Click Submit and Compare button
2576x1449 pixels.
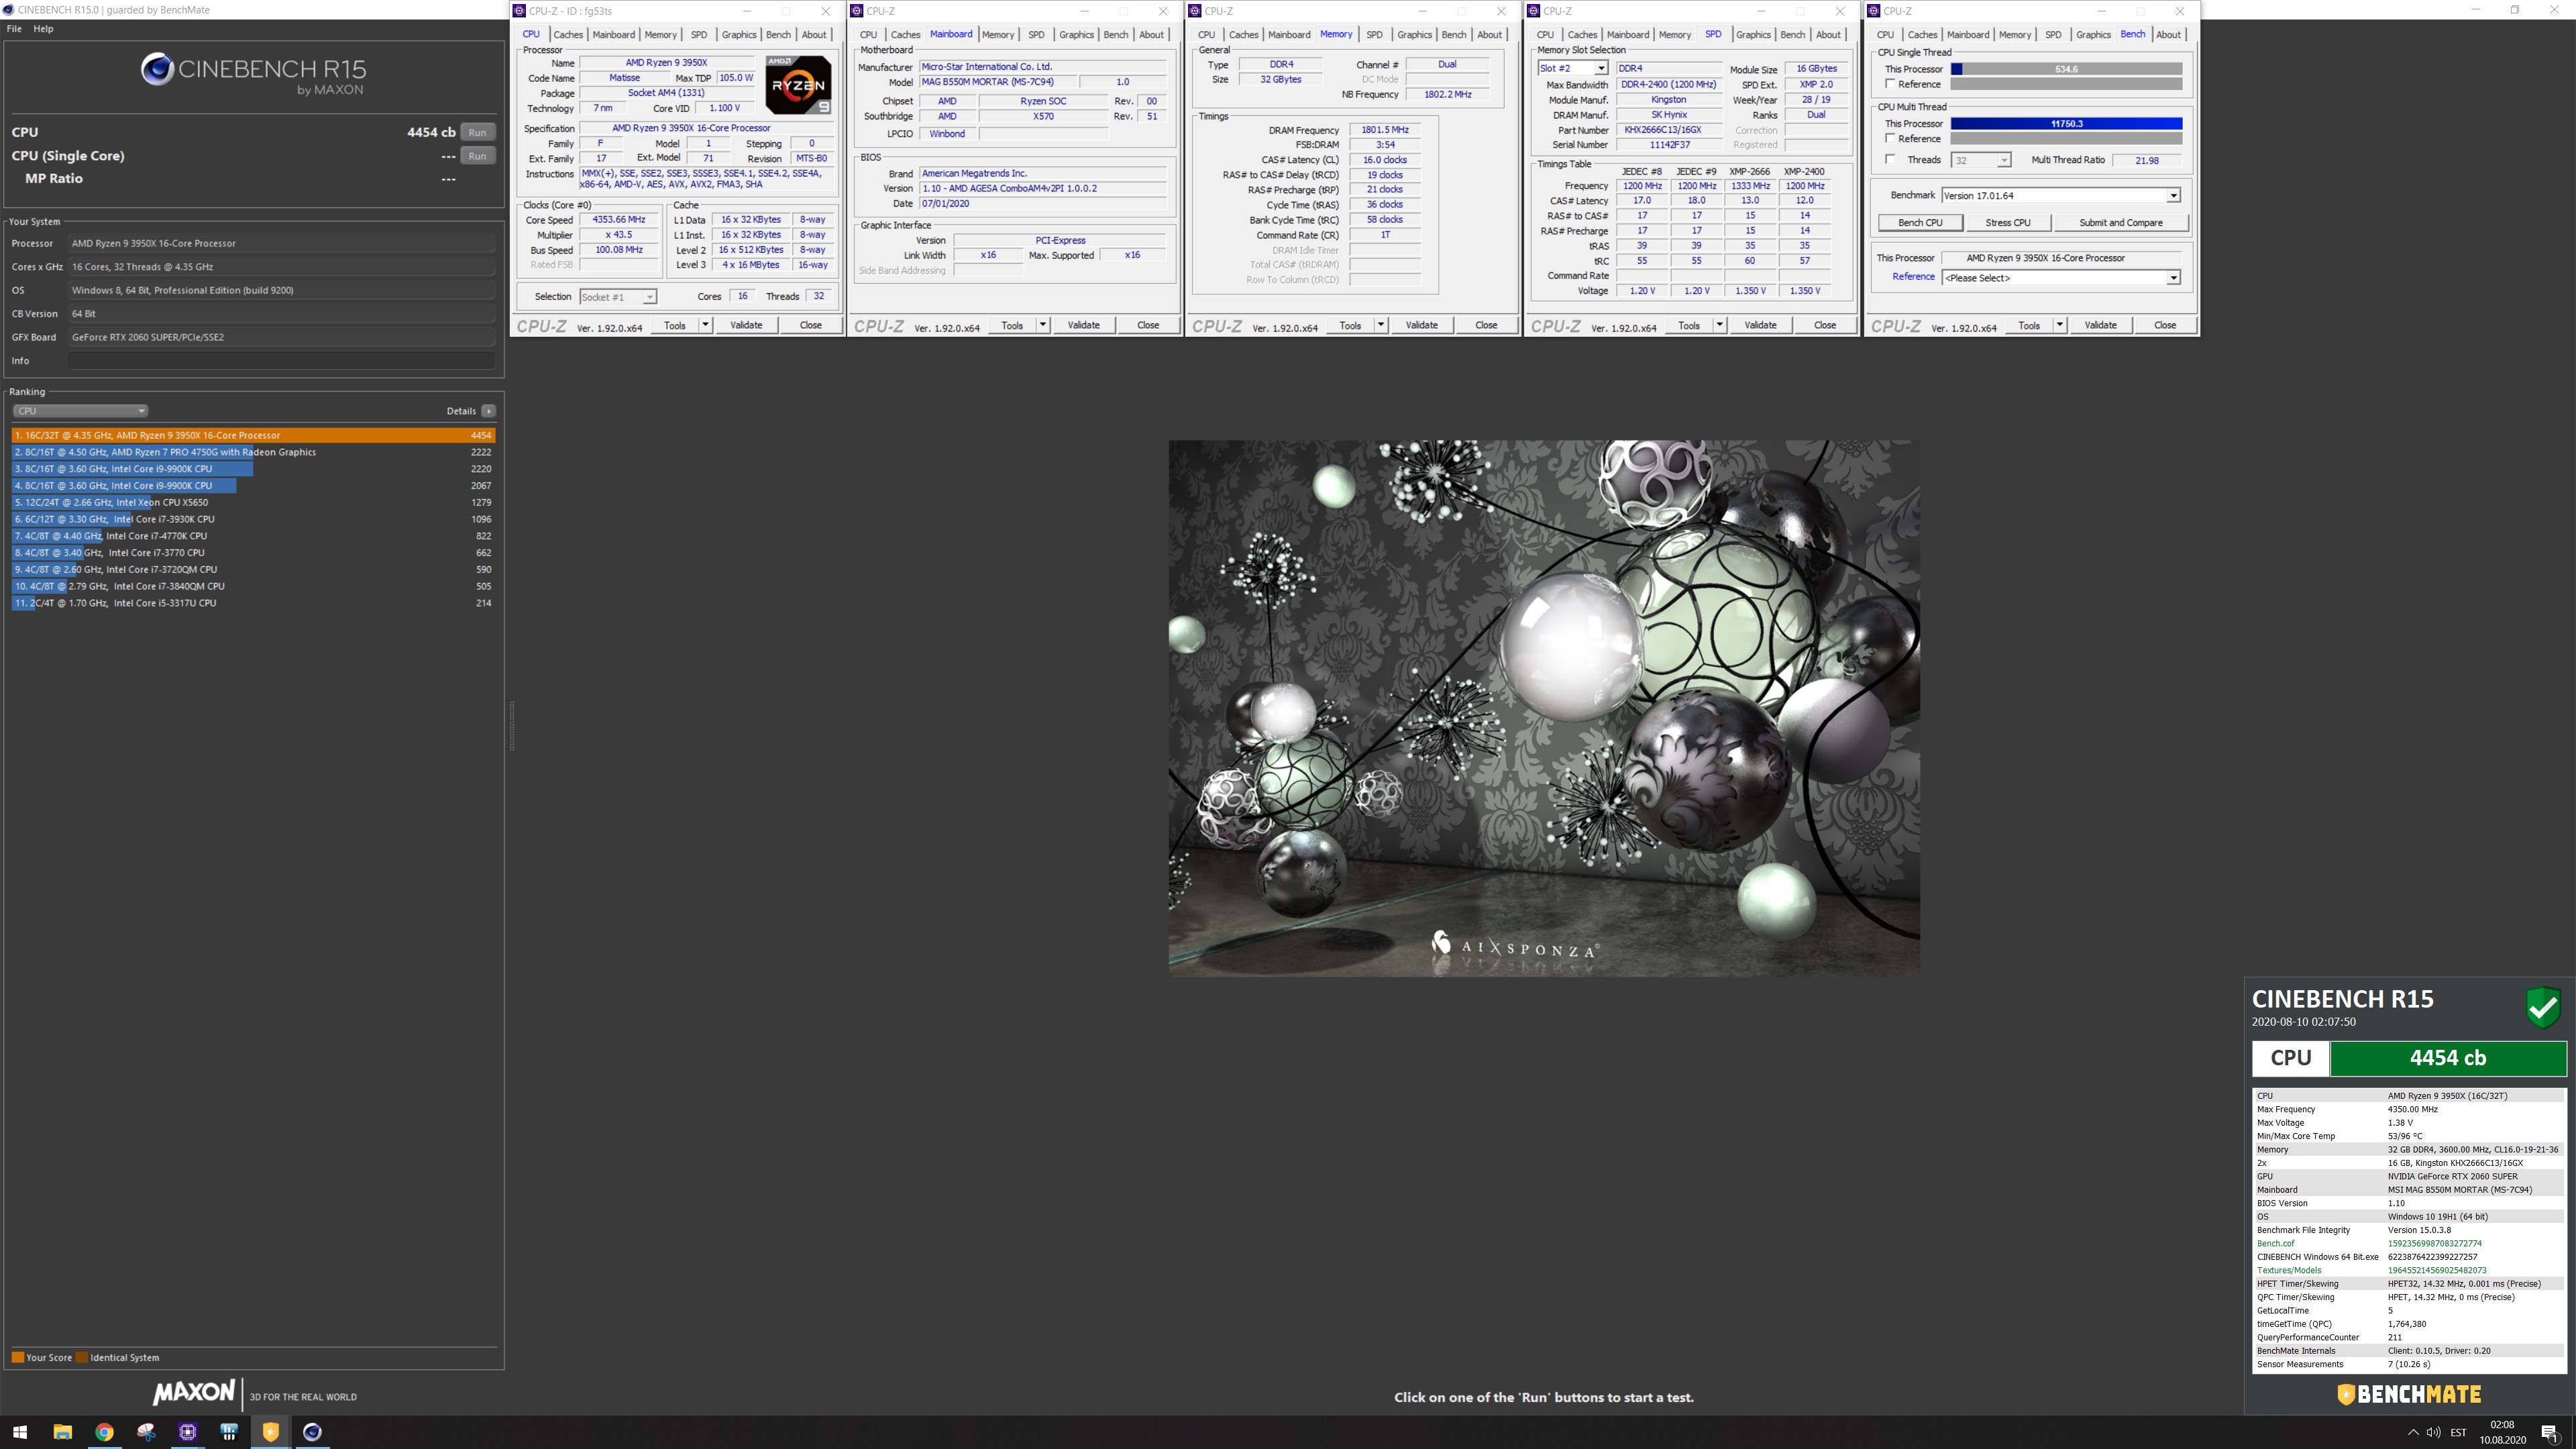tap(2120, 223)
